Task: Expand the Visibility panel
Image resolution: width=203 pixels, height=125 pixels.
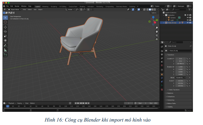Action: [x=178, y=107]
